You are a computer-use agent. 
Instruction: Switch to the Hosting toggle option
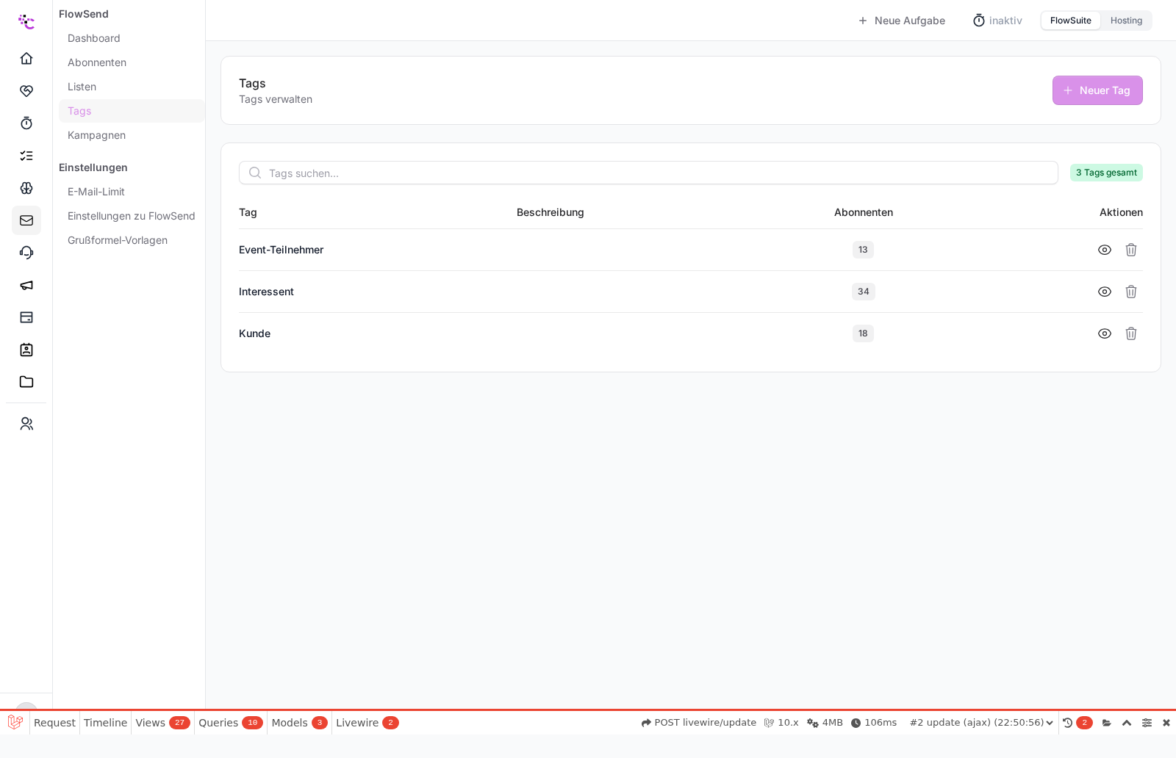coord(1126,21)
